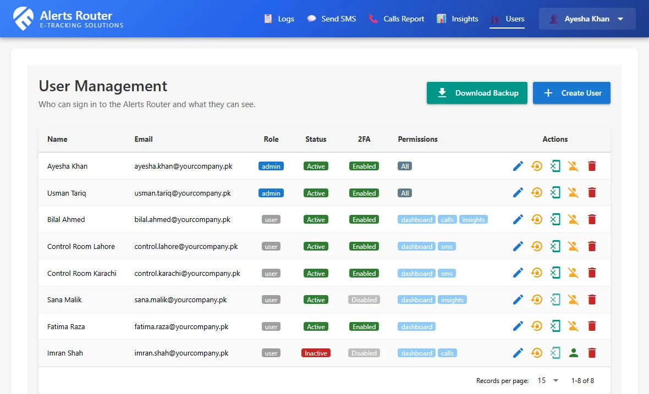Click the 1-8 of 8 pagination text

click(x=582, y=381)
